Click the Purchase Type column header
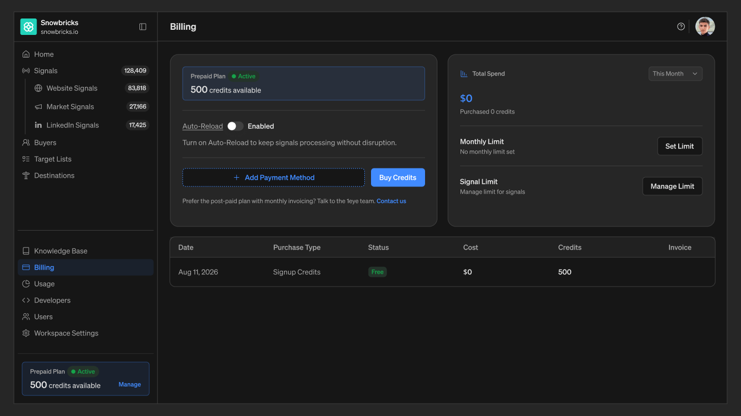 click(x=297, y=248)
